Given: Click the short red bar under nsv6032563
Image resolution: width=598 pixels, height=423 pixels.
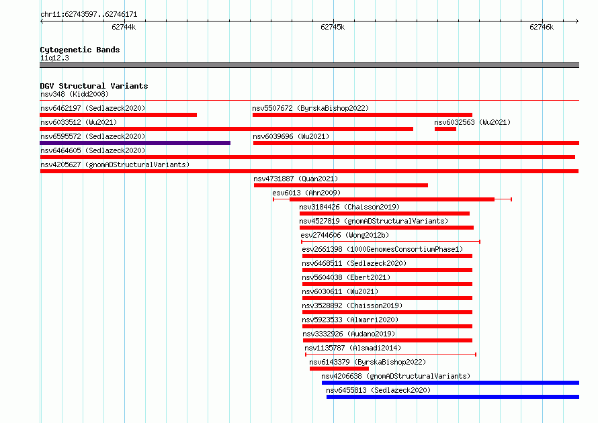Looking at the screenshot, I should (x=445, y=129).
